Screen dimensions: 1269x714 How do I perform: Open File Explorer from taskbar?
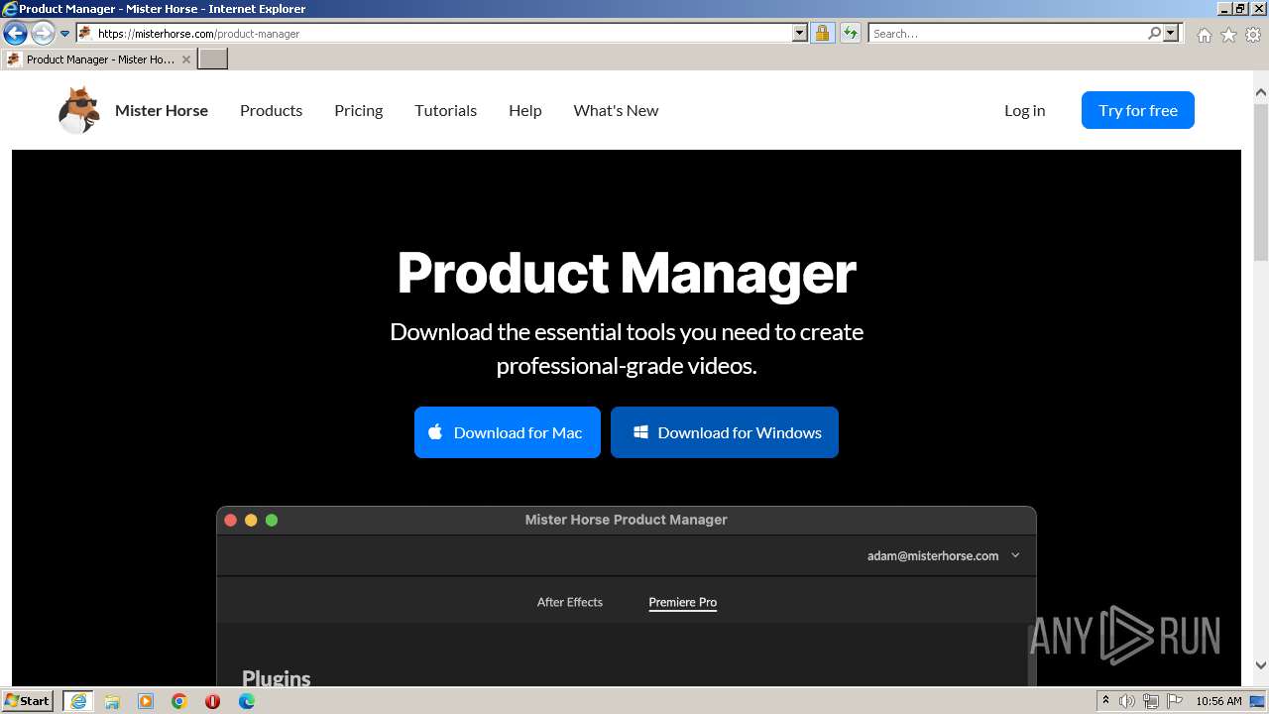click(112, 701)
